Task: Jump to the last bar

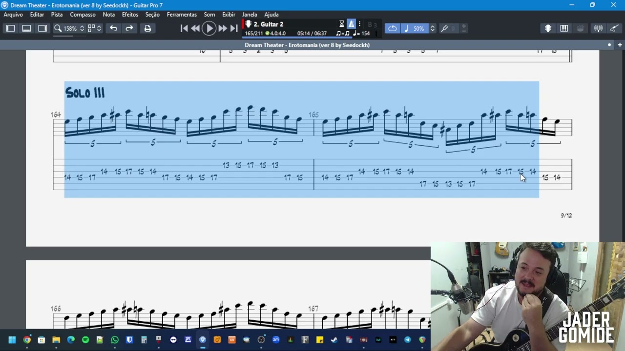Action: pyautogui.click(x=234, y=28)
